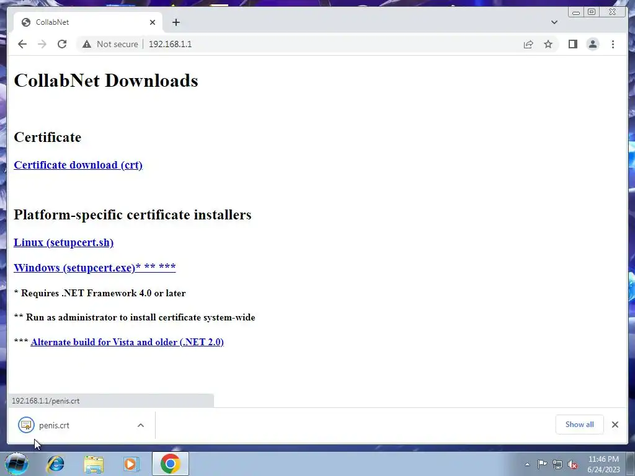Launch Internet Explorer from taskbar

point(55,464)
